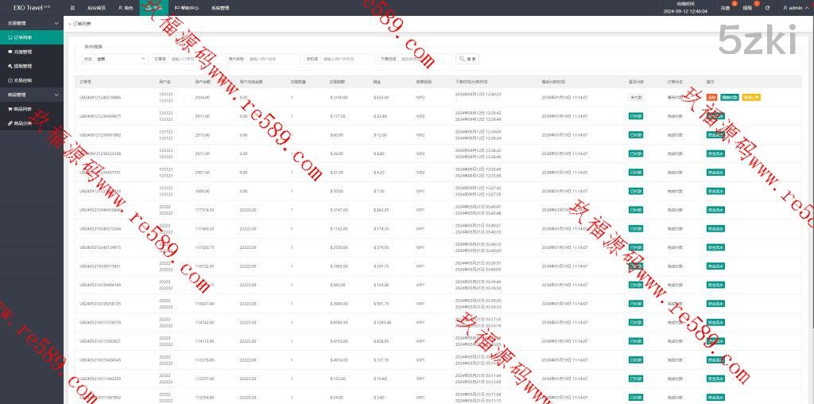This screenshot has height=404, width=814.
Task: Open the 系统管理 top menu
Action: pyautogui.click(x=220, y=7)
